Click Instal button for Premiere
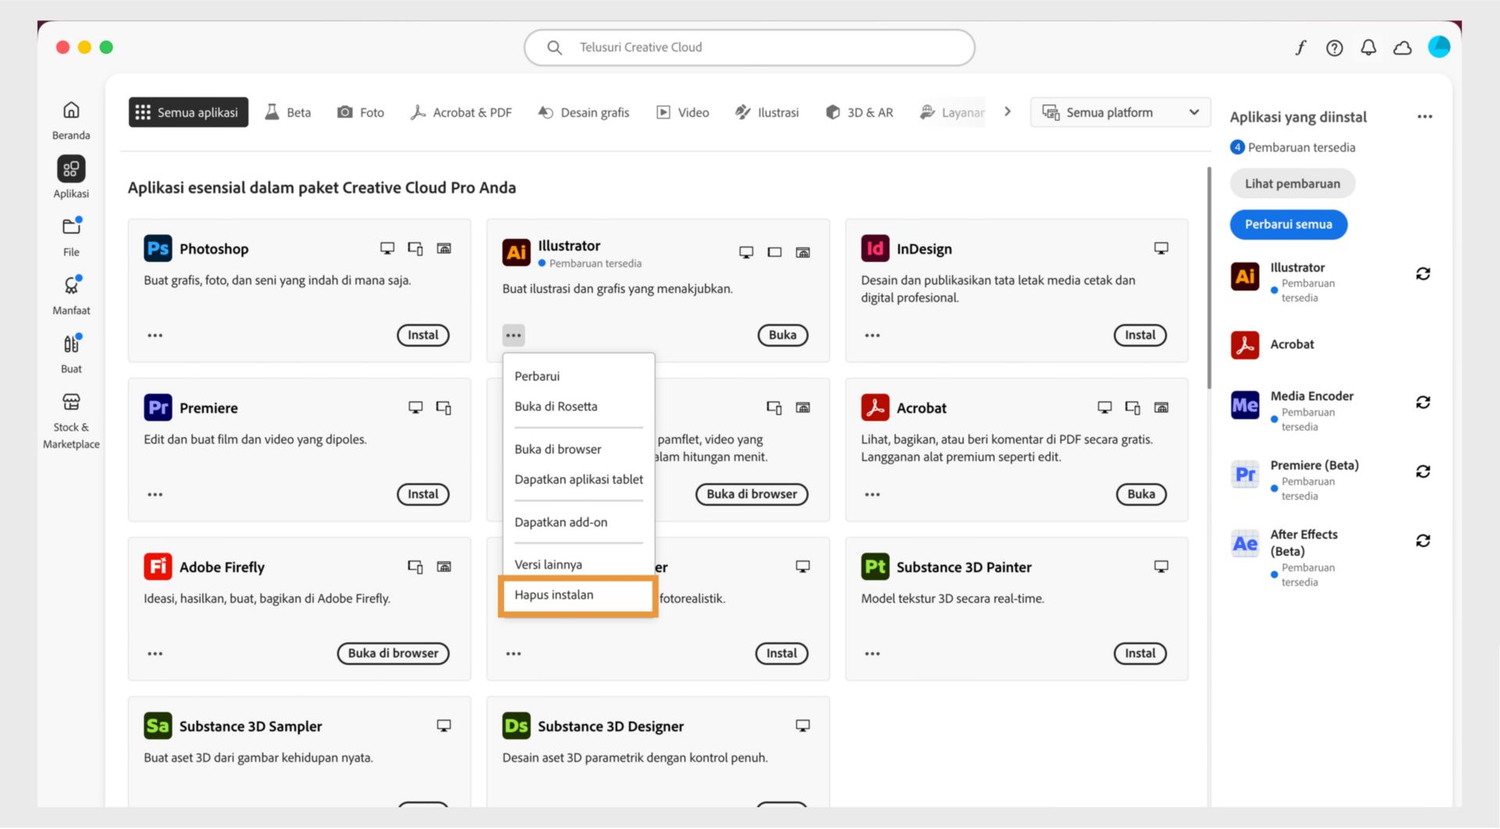The height and width of the screenshot is (829, 1500). pyautogui.click(x=423, y=495)
